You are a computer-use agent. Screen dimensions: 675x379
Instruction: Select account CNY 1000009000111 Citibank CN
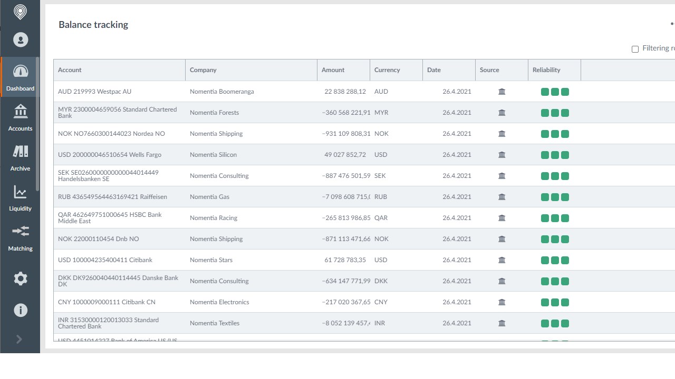pos(107,302)
